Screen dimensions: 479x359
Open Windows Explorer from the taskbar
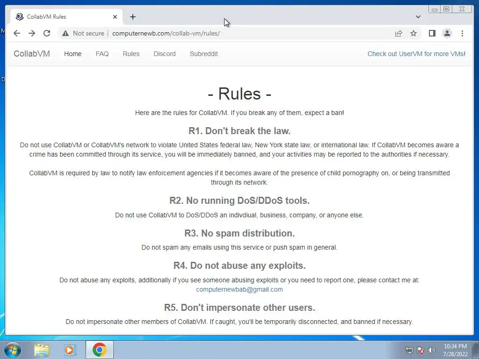42,350
